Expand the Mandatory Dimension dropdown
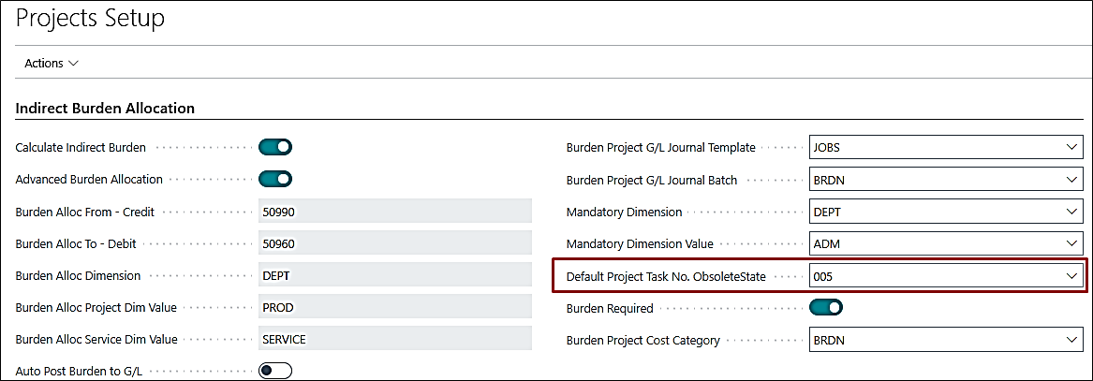Screen dimensions: 1093x381 coord(1071,212)
